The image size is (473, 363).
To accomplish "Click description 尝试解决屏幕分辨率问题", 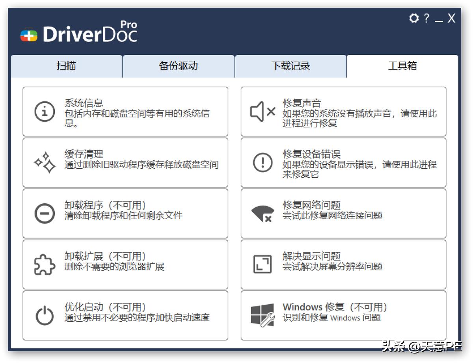I will 333,267.
